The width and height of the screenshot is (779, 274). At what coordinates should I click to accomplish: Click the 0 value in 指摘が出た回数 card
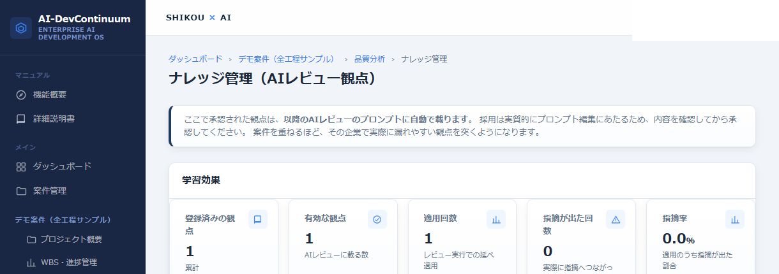click(x=548, y=251)
